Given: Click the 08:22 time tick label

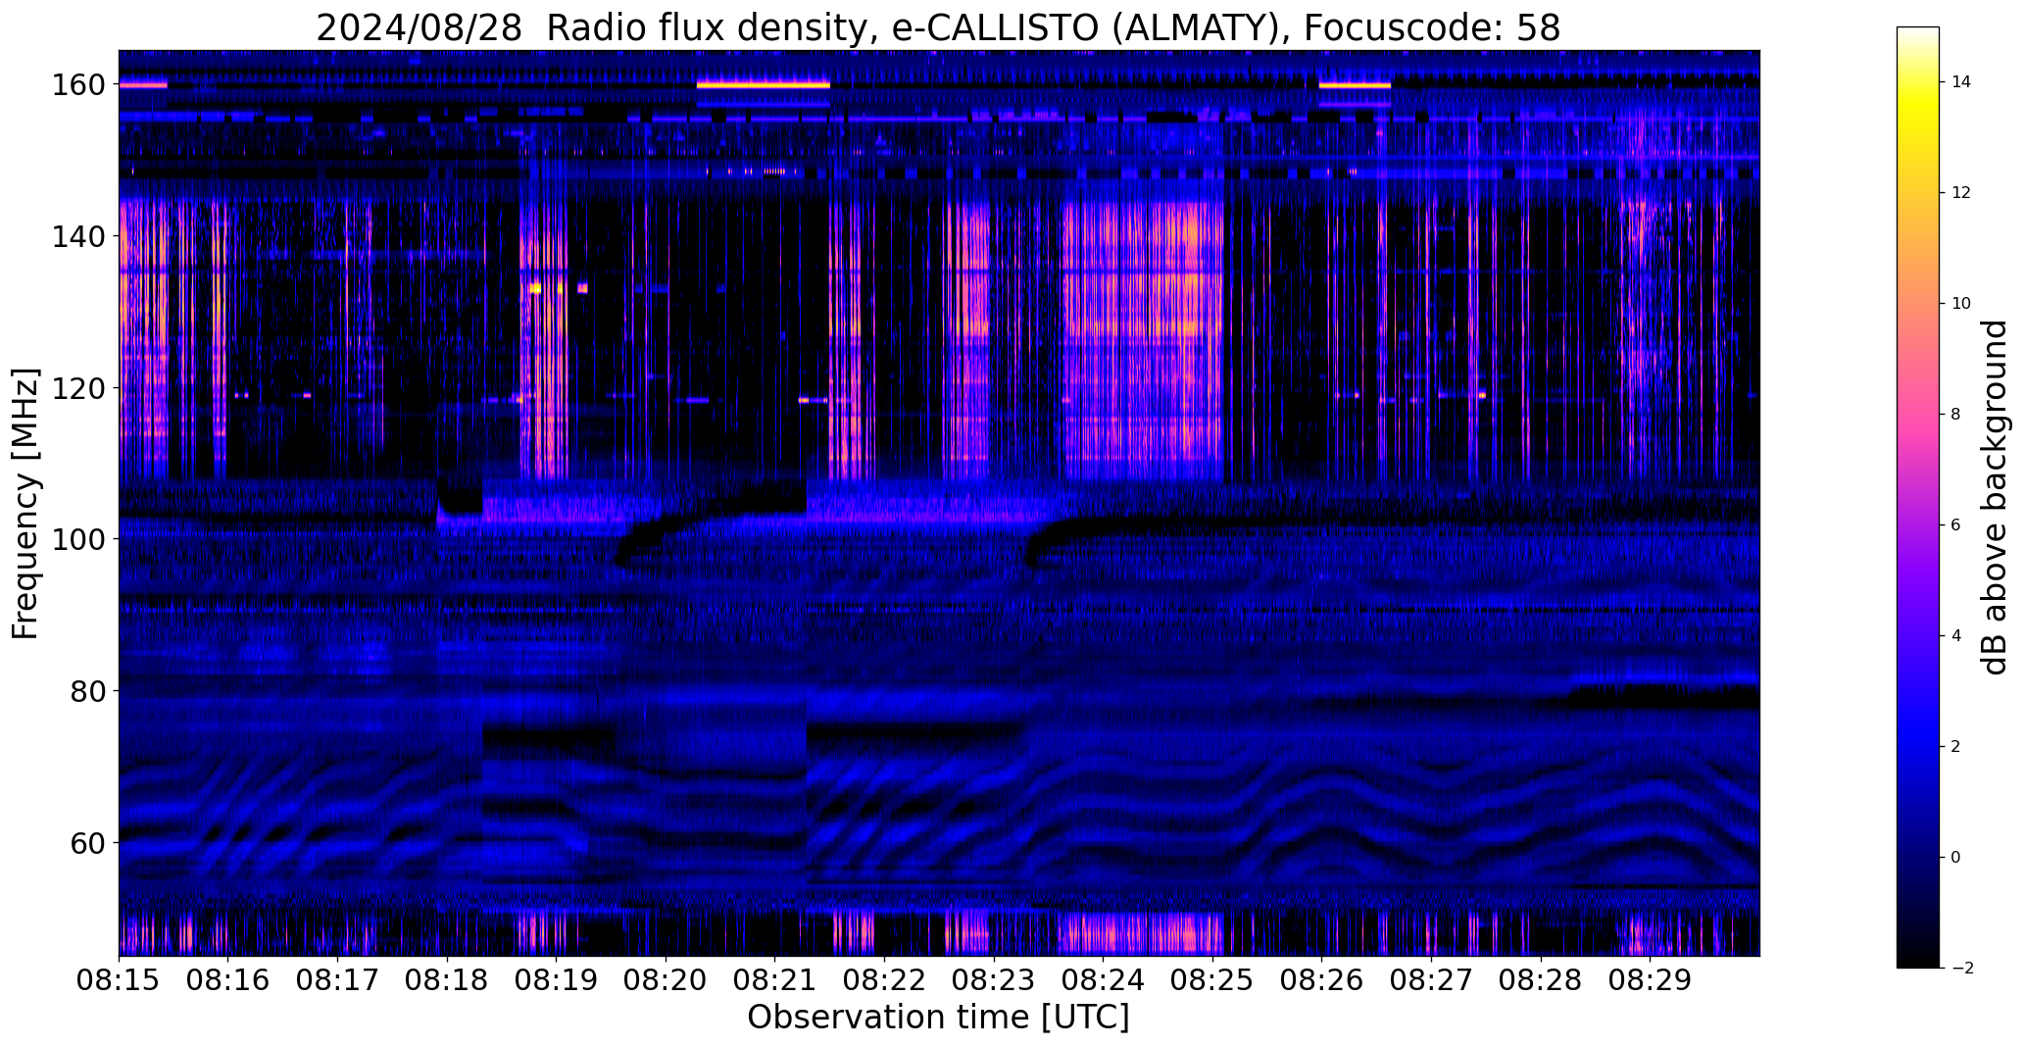Looking at the screenshot, I should click(884, 980).
